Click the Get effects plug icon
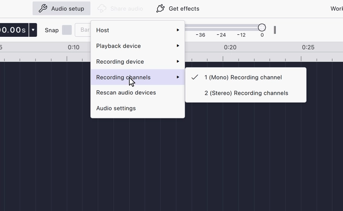The image size is (343, 211). point(160,8)
